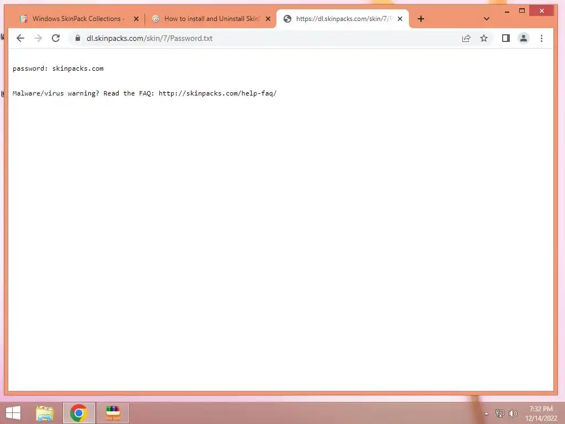Expand the tab search dropdown
Viewport: 565px width, 424px height.
(487, 19)
